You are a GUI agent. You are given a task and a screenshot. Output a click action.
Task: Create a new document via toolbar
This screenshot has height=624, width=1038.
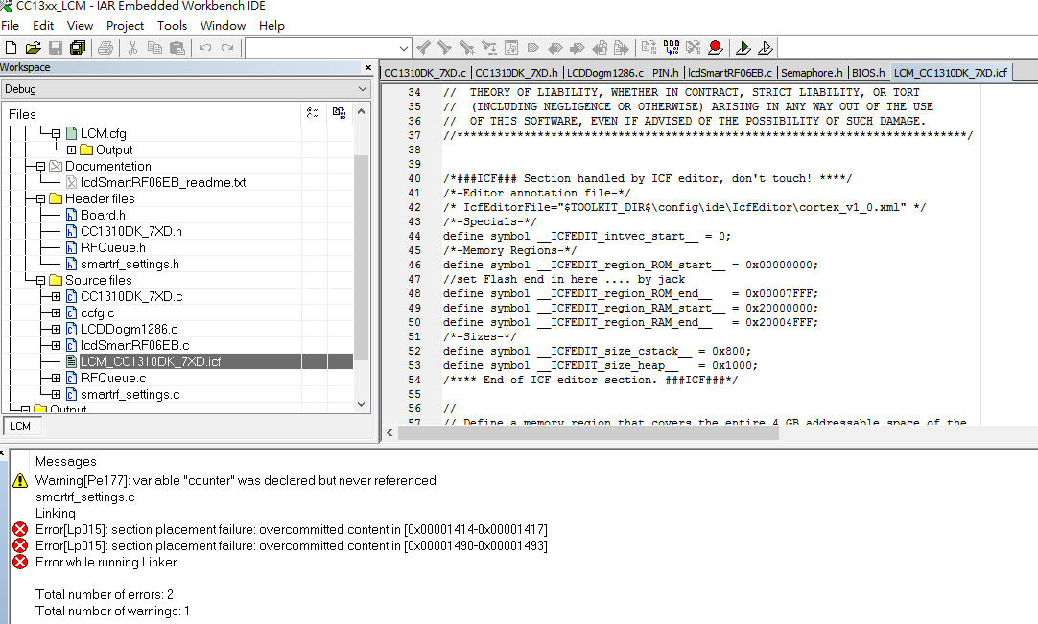click(x=11, y=48)
